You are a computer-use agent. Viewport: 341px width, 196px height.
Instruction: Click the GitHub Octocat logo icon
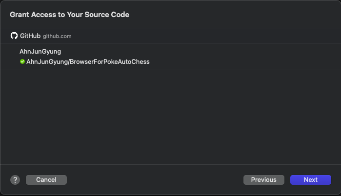coord(14,36)
